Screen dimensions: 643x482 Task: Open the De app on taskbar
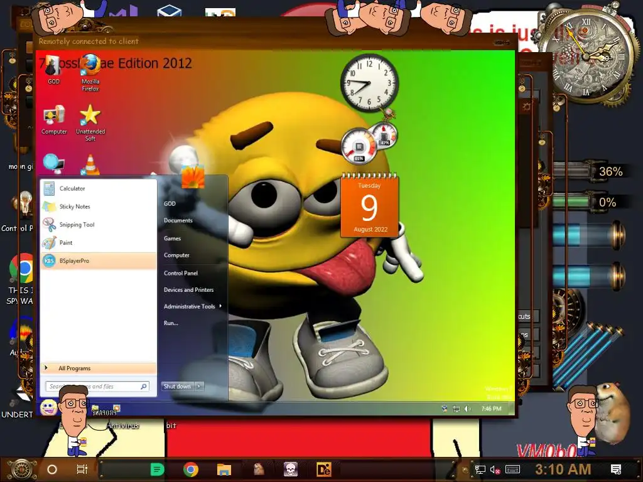[x=323, y=469]
